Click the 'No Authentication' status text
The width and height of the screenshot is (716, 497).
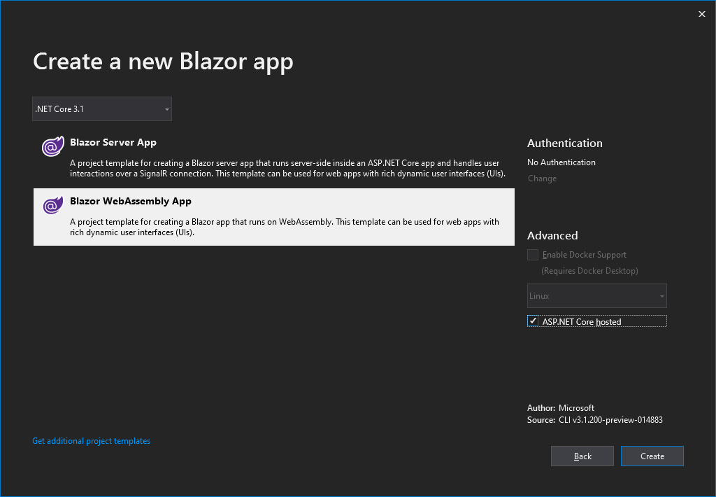561,162
